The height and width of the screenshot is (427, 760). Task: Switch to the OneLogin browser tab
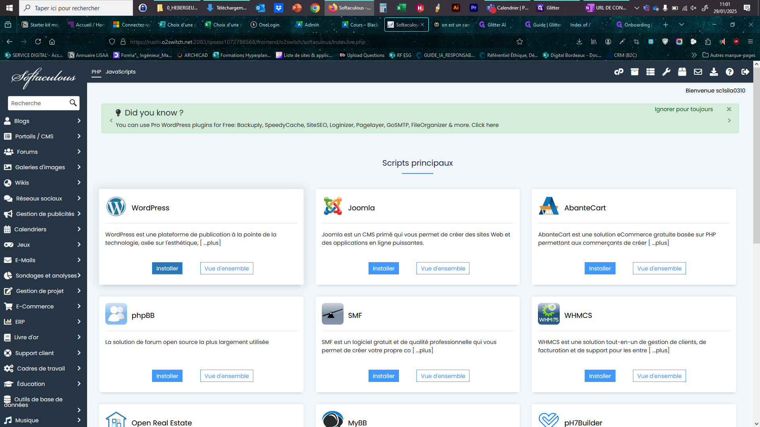click(x=269, y=25)
